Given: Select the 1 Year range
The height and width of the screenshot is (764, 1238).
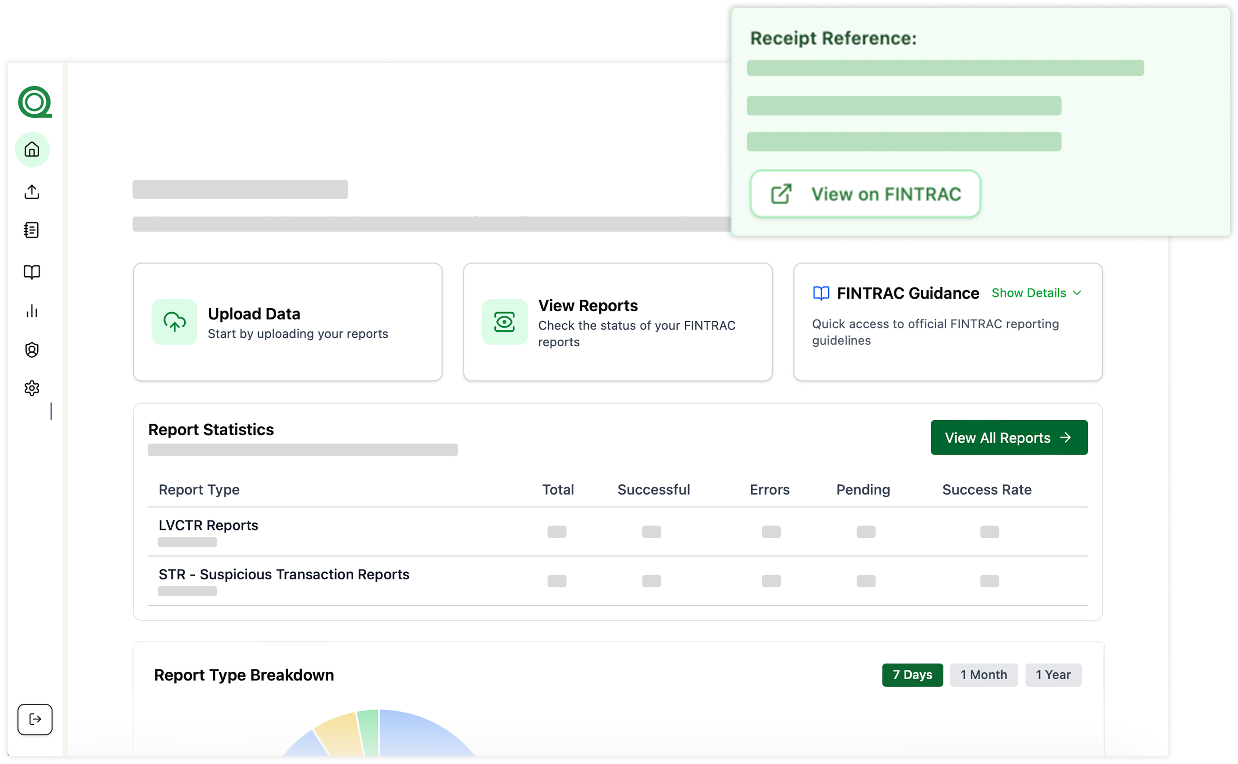Looking at the screenshot, I should [x=1053, y=675].
